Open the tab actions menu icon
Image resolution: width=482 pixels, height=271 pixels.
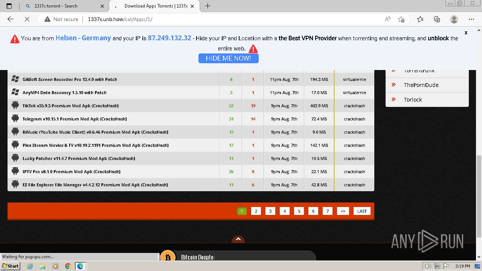coord(9,6)
